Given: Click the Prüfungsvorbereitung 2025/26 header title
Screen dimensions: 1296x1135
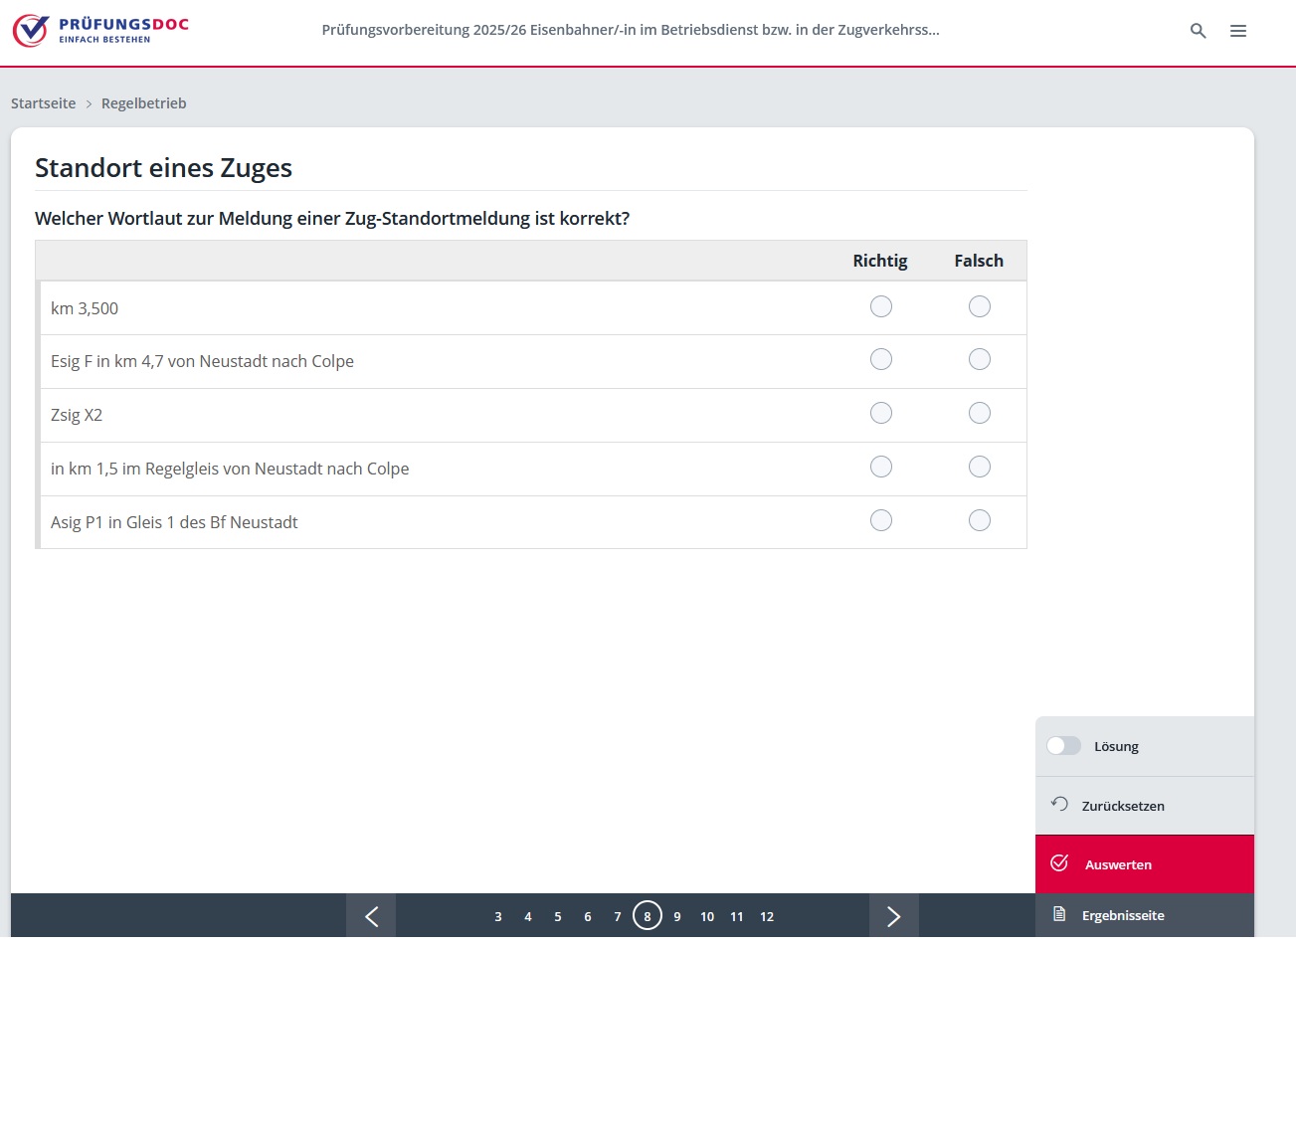Looking at the screenshot, I should point(631,30).
